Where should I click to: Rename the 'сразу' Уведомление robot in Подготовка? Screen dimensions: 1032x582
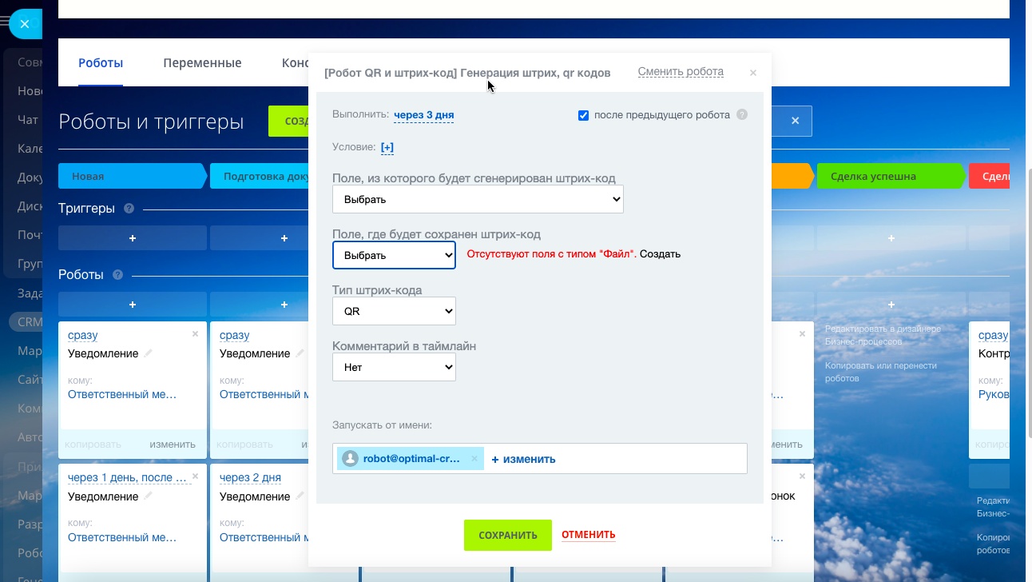[300, 353]
